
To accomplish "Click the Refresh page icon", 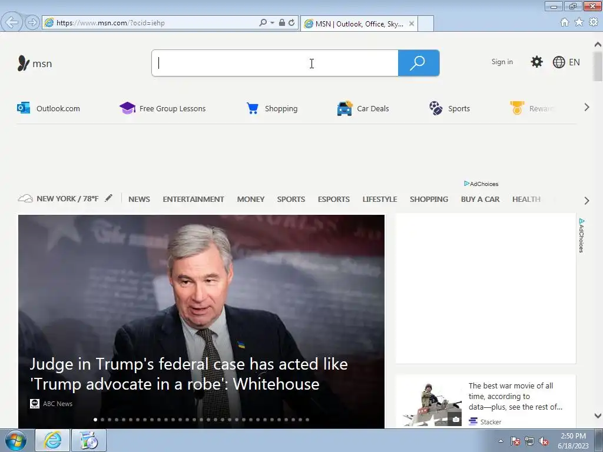I will pos(292,23).
